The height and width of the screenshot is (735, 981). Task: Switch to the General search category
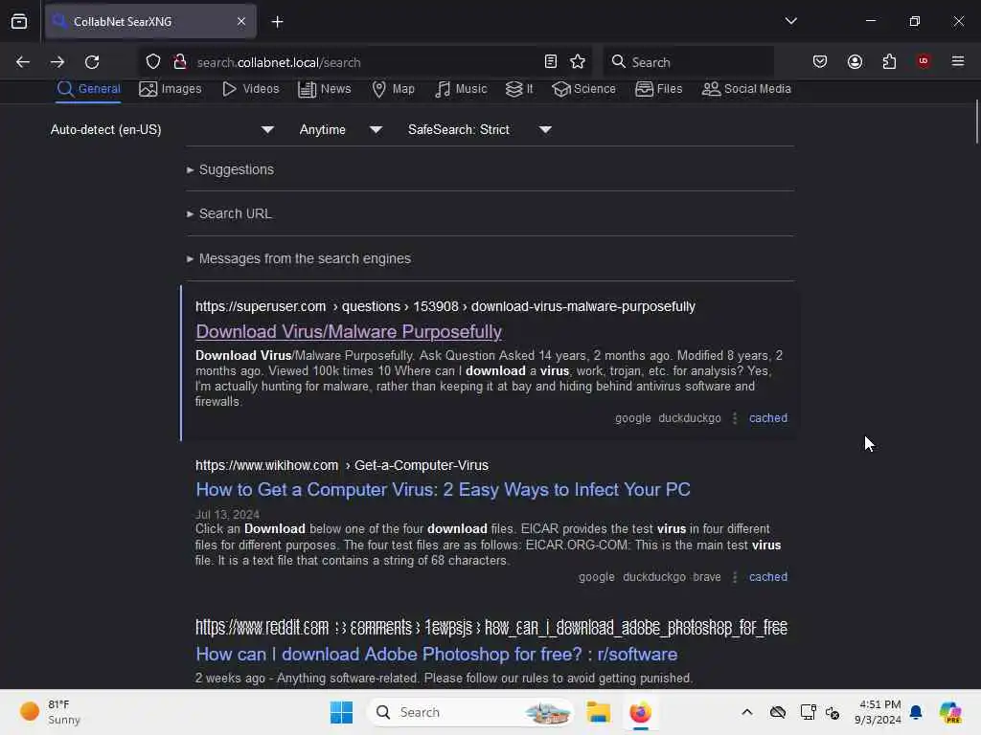pos(88,89)
